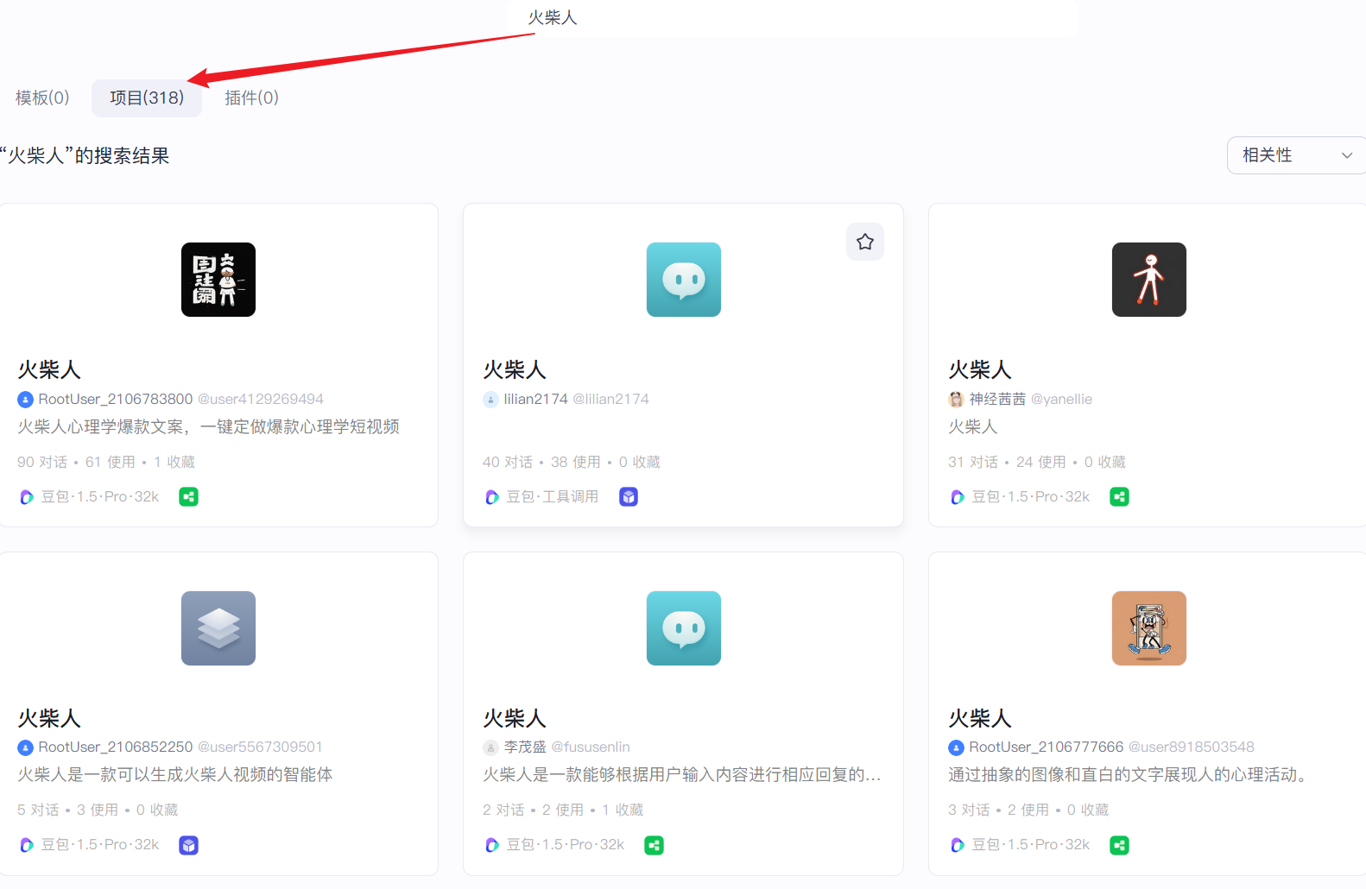Select the 项目(318) tab
1366x889 pixels.
(147, 98)
